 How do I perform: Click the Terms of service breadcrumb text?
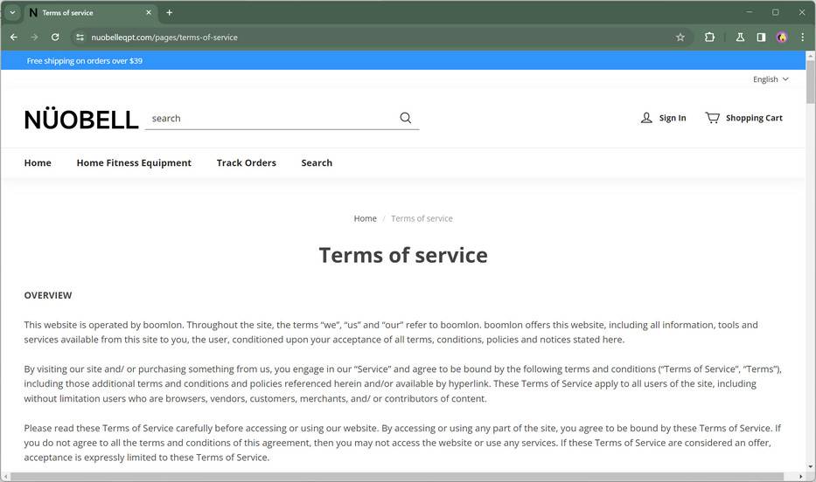click(x=422, y=218)
